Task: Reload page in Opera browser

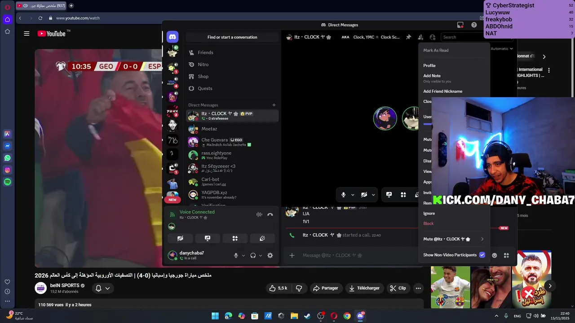Action: click(40, 18)
